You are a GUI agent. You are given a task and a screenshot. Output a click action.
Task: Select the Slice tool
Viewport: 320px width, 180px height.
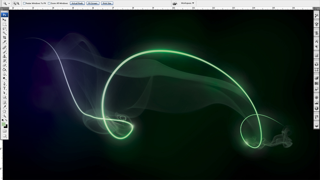tap(4, 42)
